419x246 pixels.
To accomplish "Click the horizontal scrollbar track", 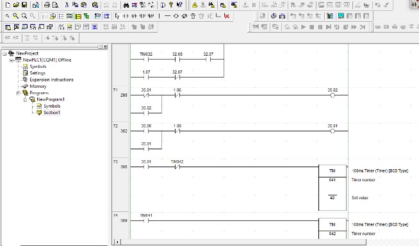I will tap(243, 242).
